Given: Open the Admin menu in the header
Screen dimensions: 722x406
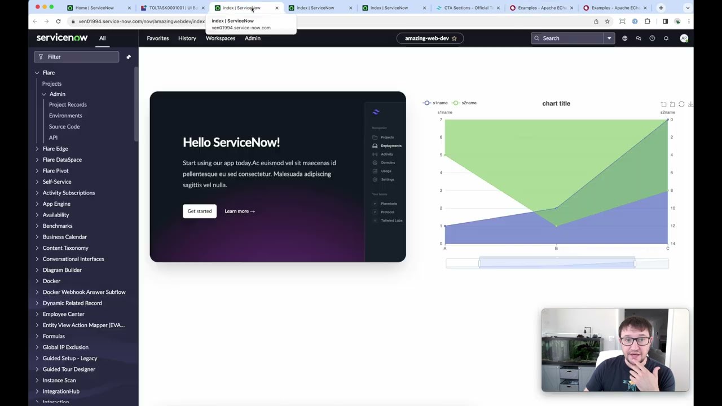Looking at the screenshot, I should [x=253, y=38].
